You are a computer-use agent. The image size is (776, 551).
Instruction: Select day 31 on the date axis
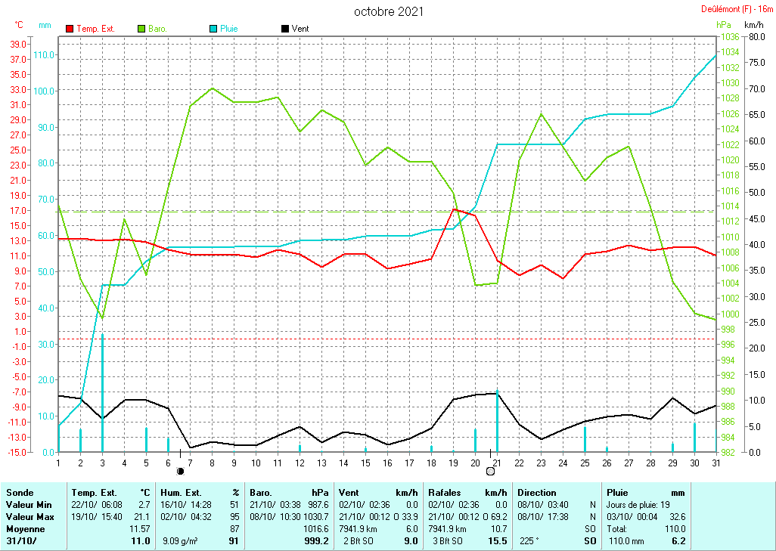coord(715,463)
